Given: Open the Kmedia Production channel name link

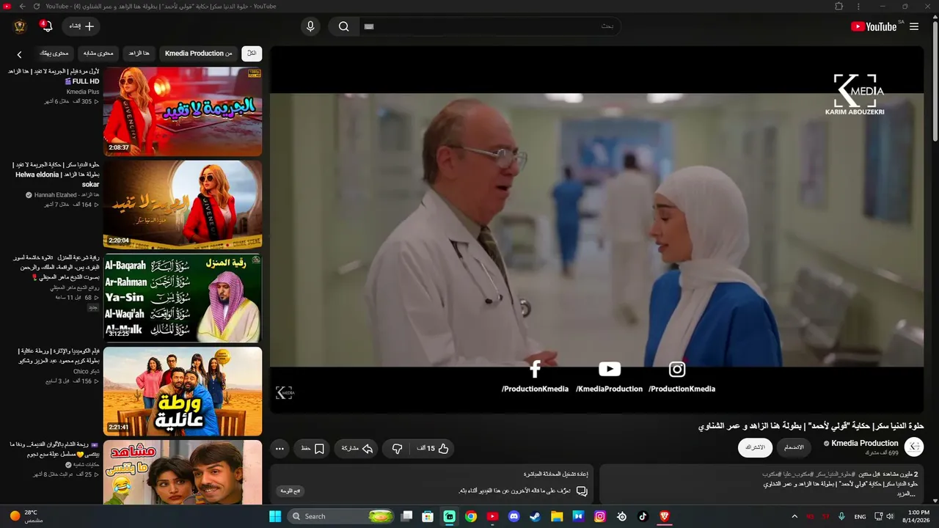Looking at the screenshot, I should click(865, 443).
